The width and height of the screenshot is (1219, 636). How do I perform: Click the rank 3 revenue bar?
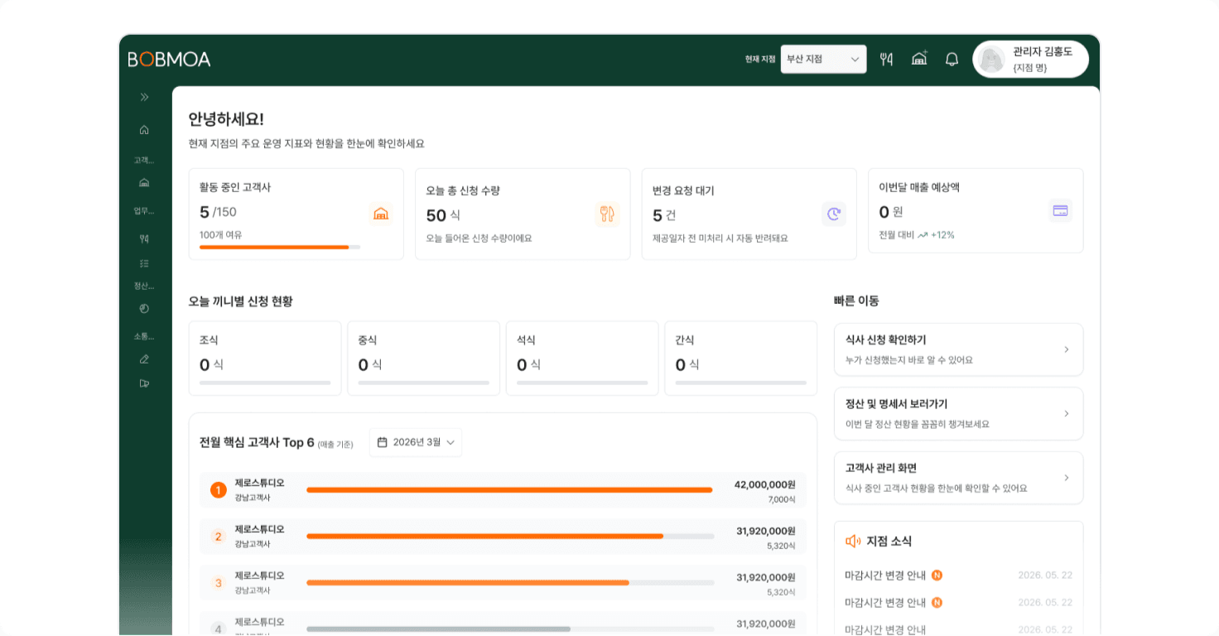pos(468,583)
